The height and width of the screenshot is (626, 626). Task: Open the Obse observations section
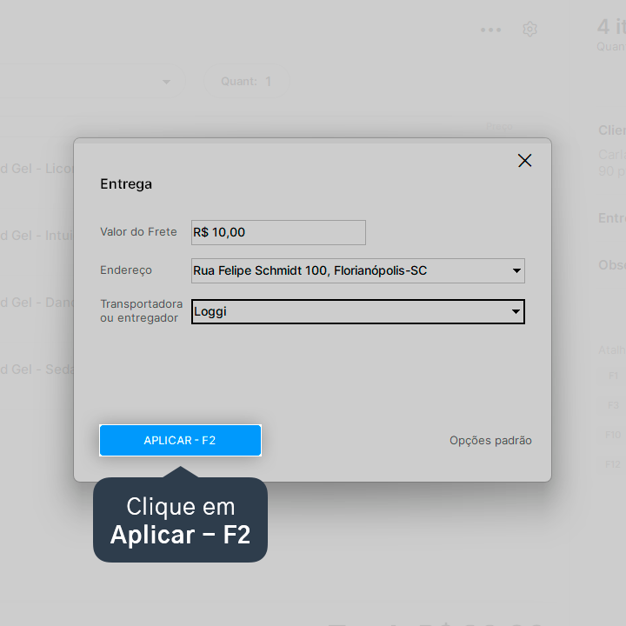(611, 264)
